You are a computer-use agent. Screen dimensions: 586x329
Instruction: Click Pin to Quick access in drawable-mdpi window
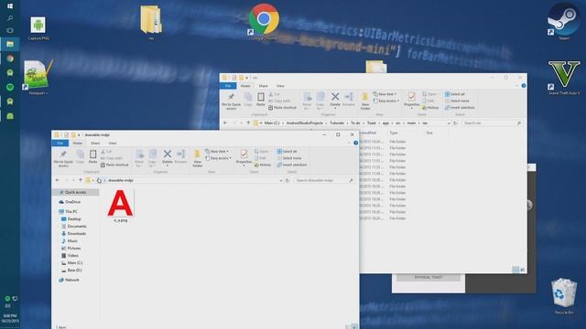click(x=63, y=158)
